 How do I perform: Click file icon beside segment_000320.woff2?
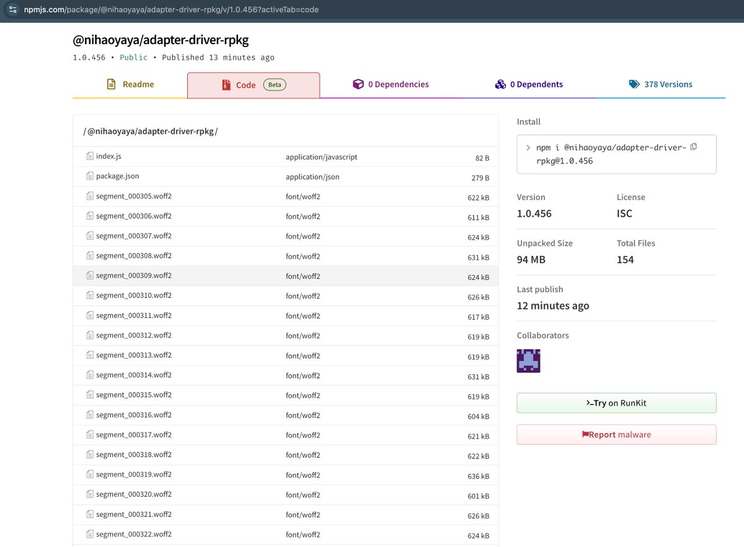[x=90, y=494]
